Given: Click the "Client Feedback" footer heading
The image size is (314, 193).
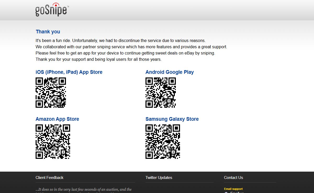Looking at the screenshot, I should (x=49, y=178).
